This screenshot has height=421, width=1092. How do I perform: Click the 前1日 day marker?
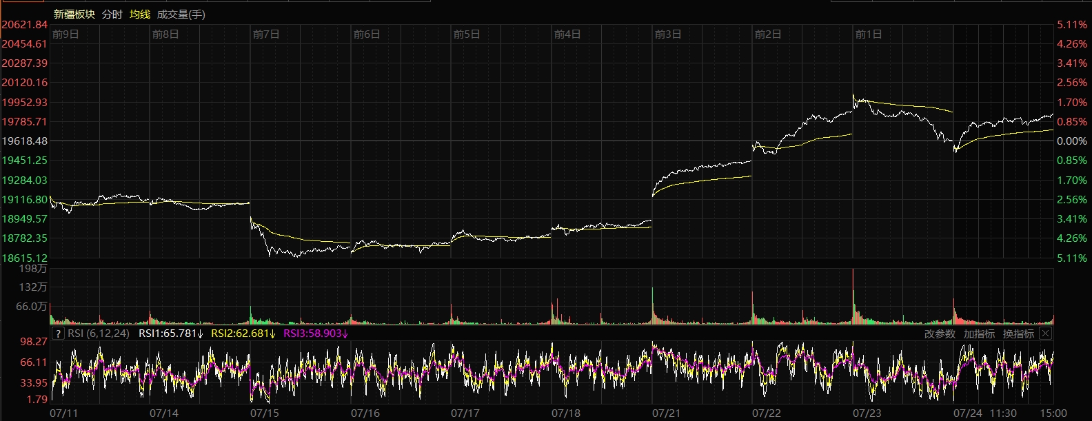click(x=868, y=34)
